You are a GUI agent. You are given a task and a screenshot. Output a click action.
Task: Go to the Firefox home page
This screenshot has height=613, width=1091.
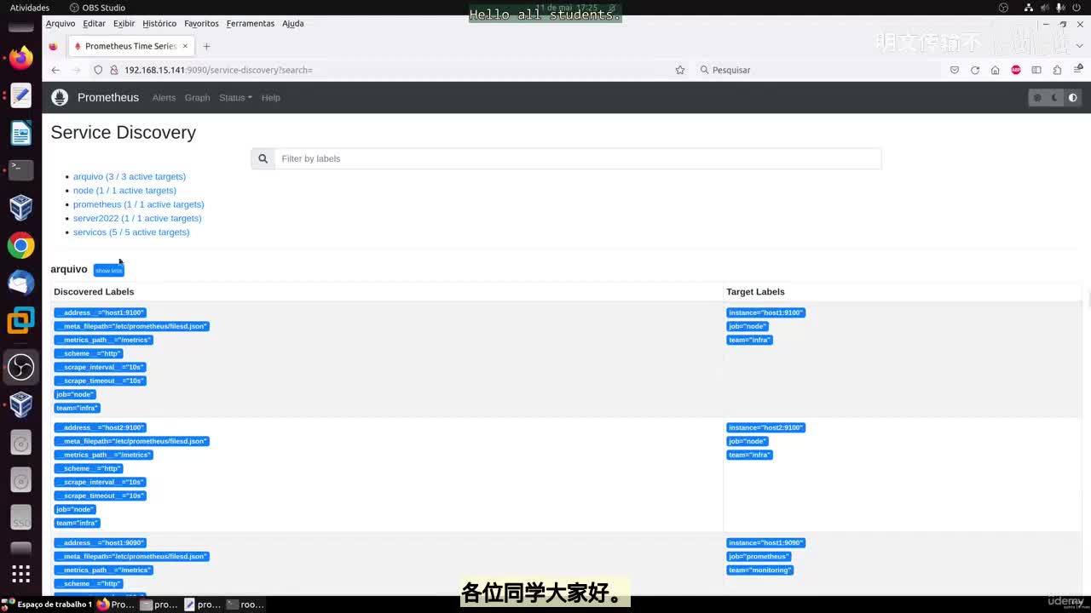pos(995,70)
